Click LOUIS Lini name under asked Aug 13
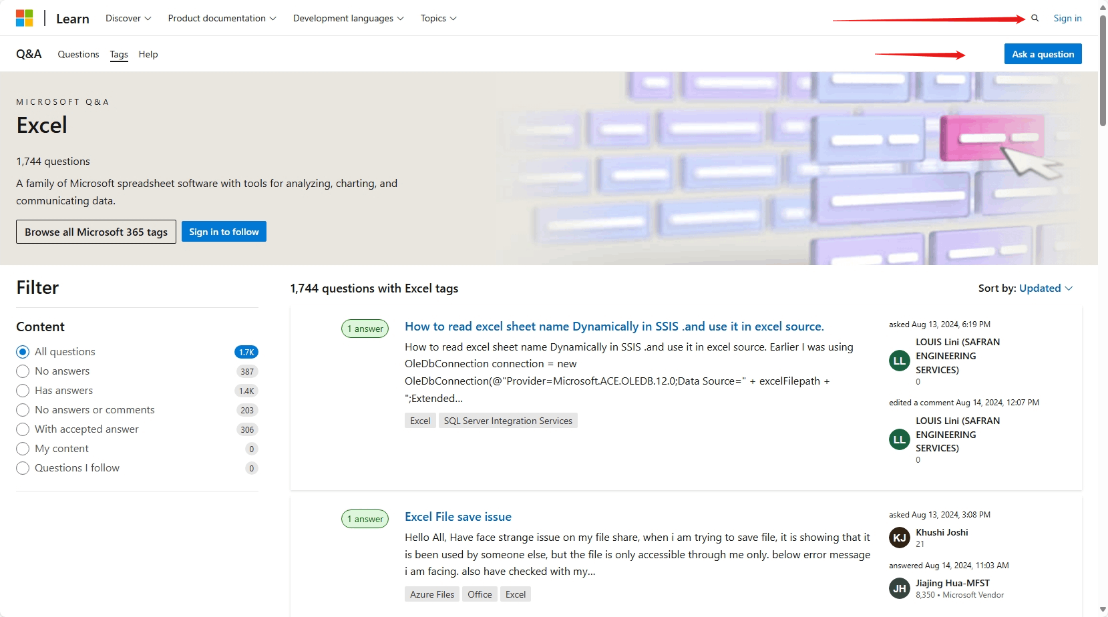This screenshot has height=617, width=1108. [958, 356]
